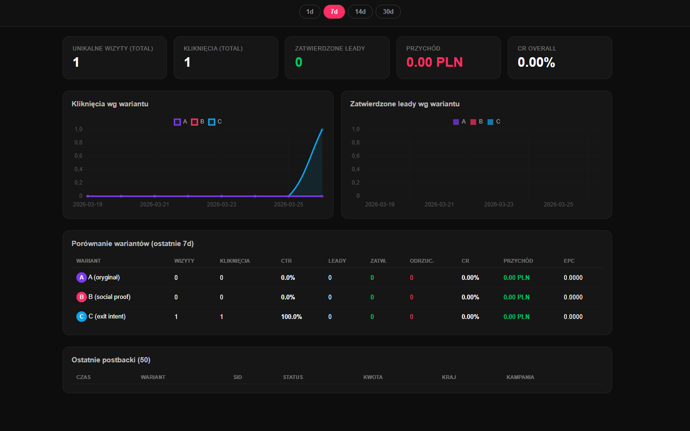The height and width of the screenshot is (431, 690).
Task: Click the pink B variant badge
Action: click(82, 297)
